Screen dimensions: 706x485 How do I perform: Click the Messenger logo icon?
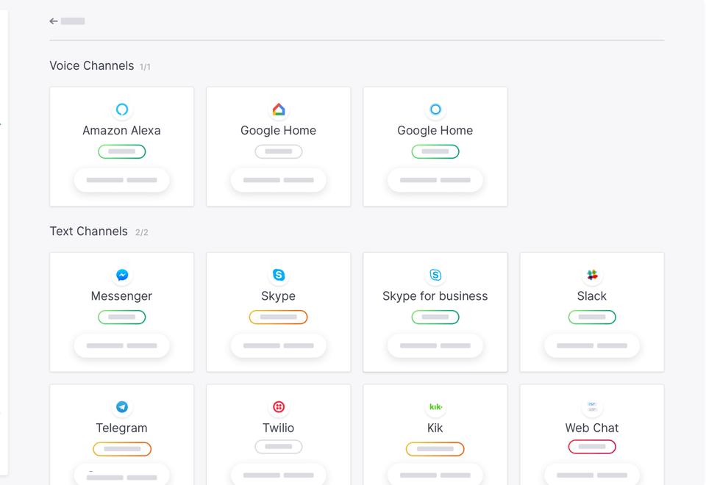pos(122,275)
